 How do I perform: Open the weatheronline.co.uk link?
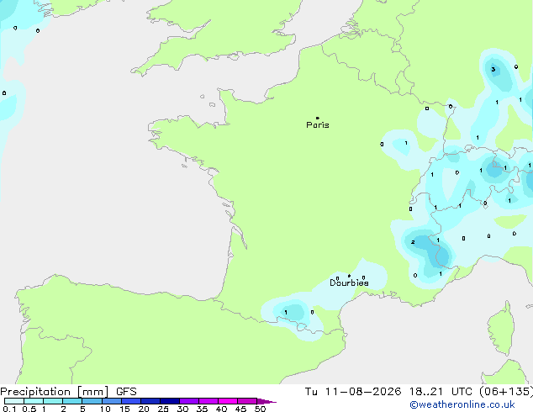pos(462,404)
